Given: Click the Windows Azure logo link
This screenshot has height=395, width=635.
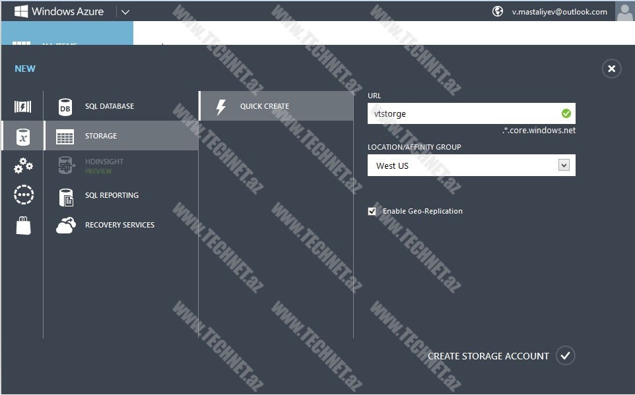Looking at the screenshot, I should [x=59, y=11].
